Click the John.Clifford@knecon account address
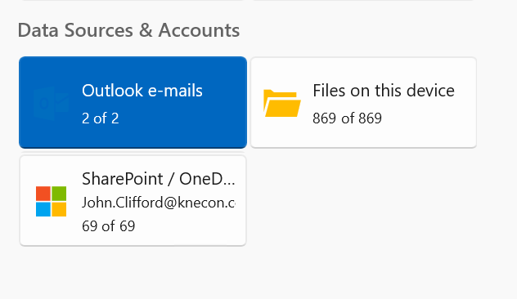Viewport: 517px width, 299px height. (159, 203)
